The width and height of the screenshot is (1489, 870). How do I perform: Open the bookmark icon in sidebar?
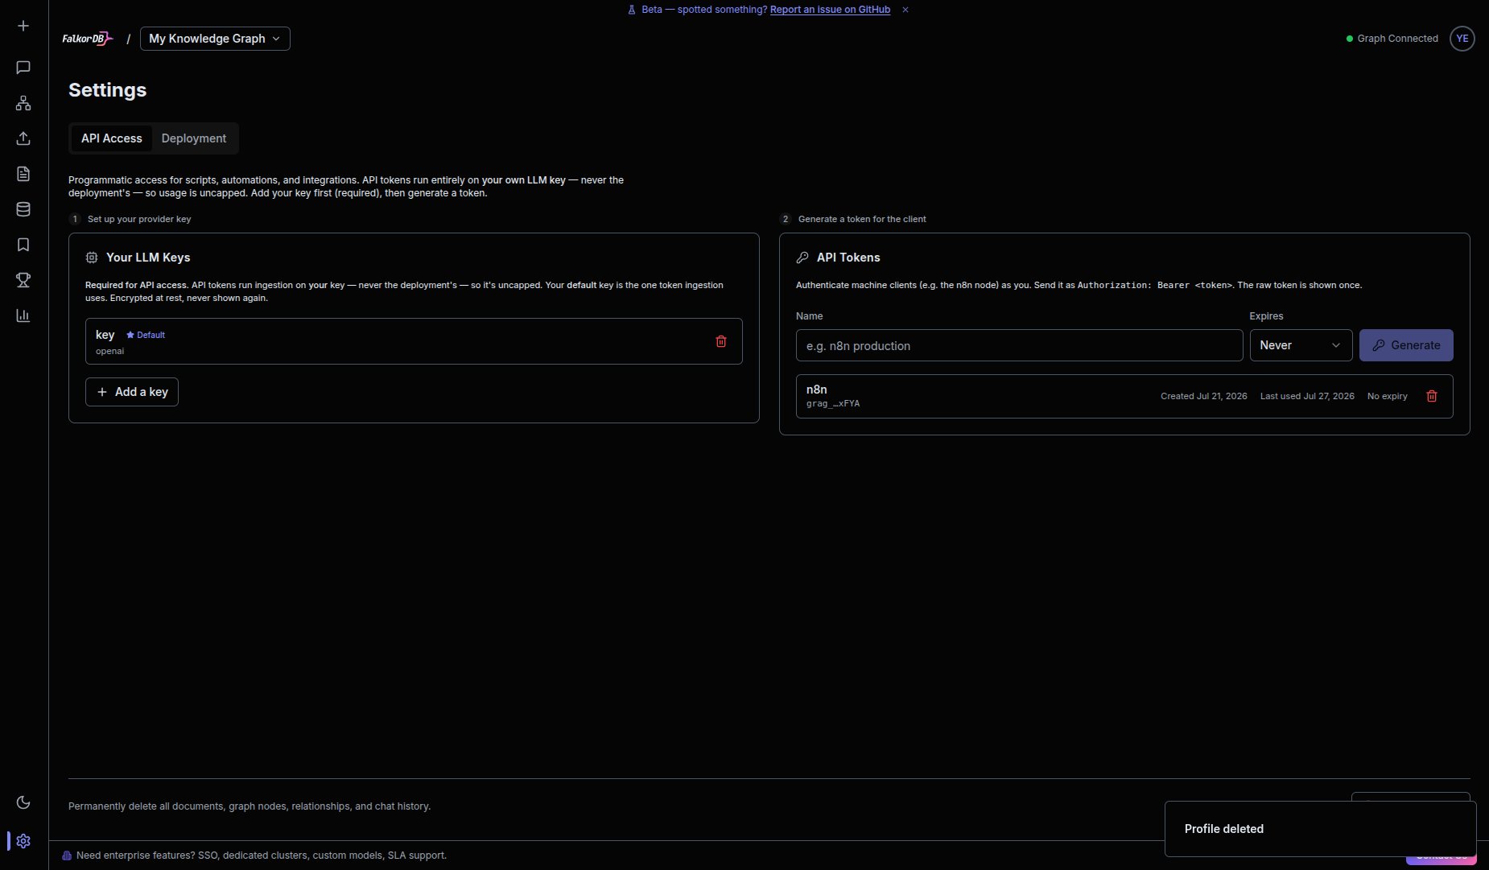[x=23, y=245]
